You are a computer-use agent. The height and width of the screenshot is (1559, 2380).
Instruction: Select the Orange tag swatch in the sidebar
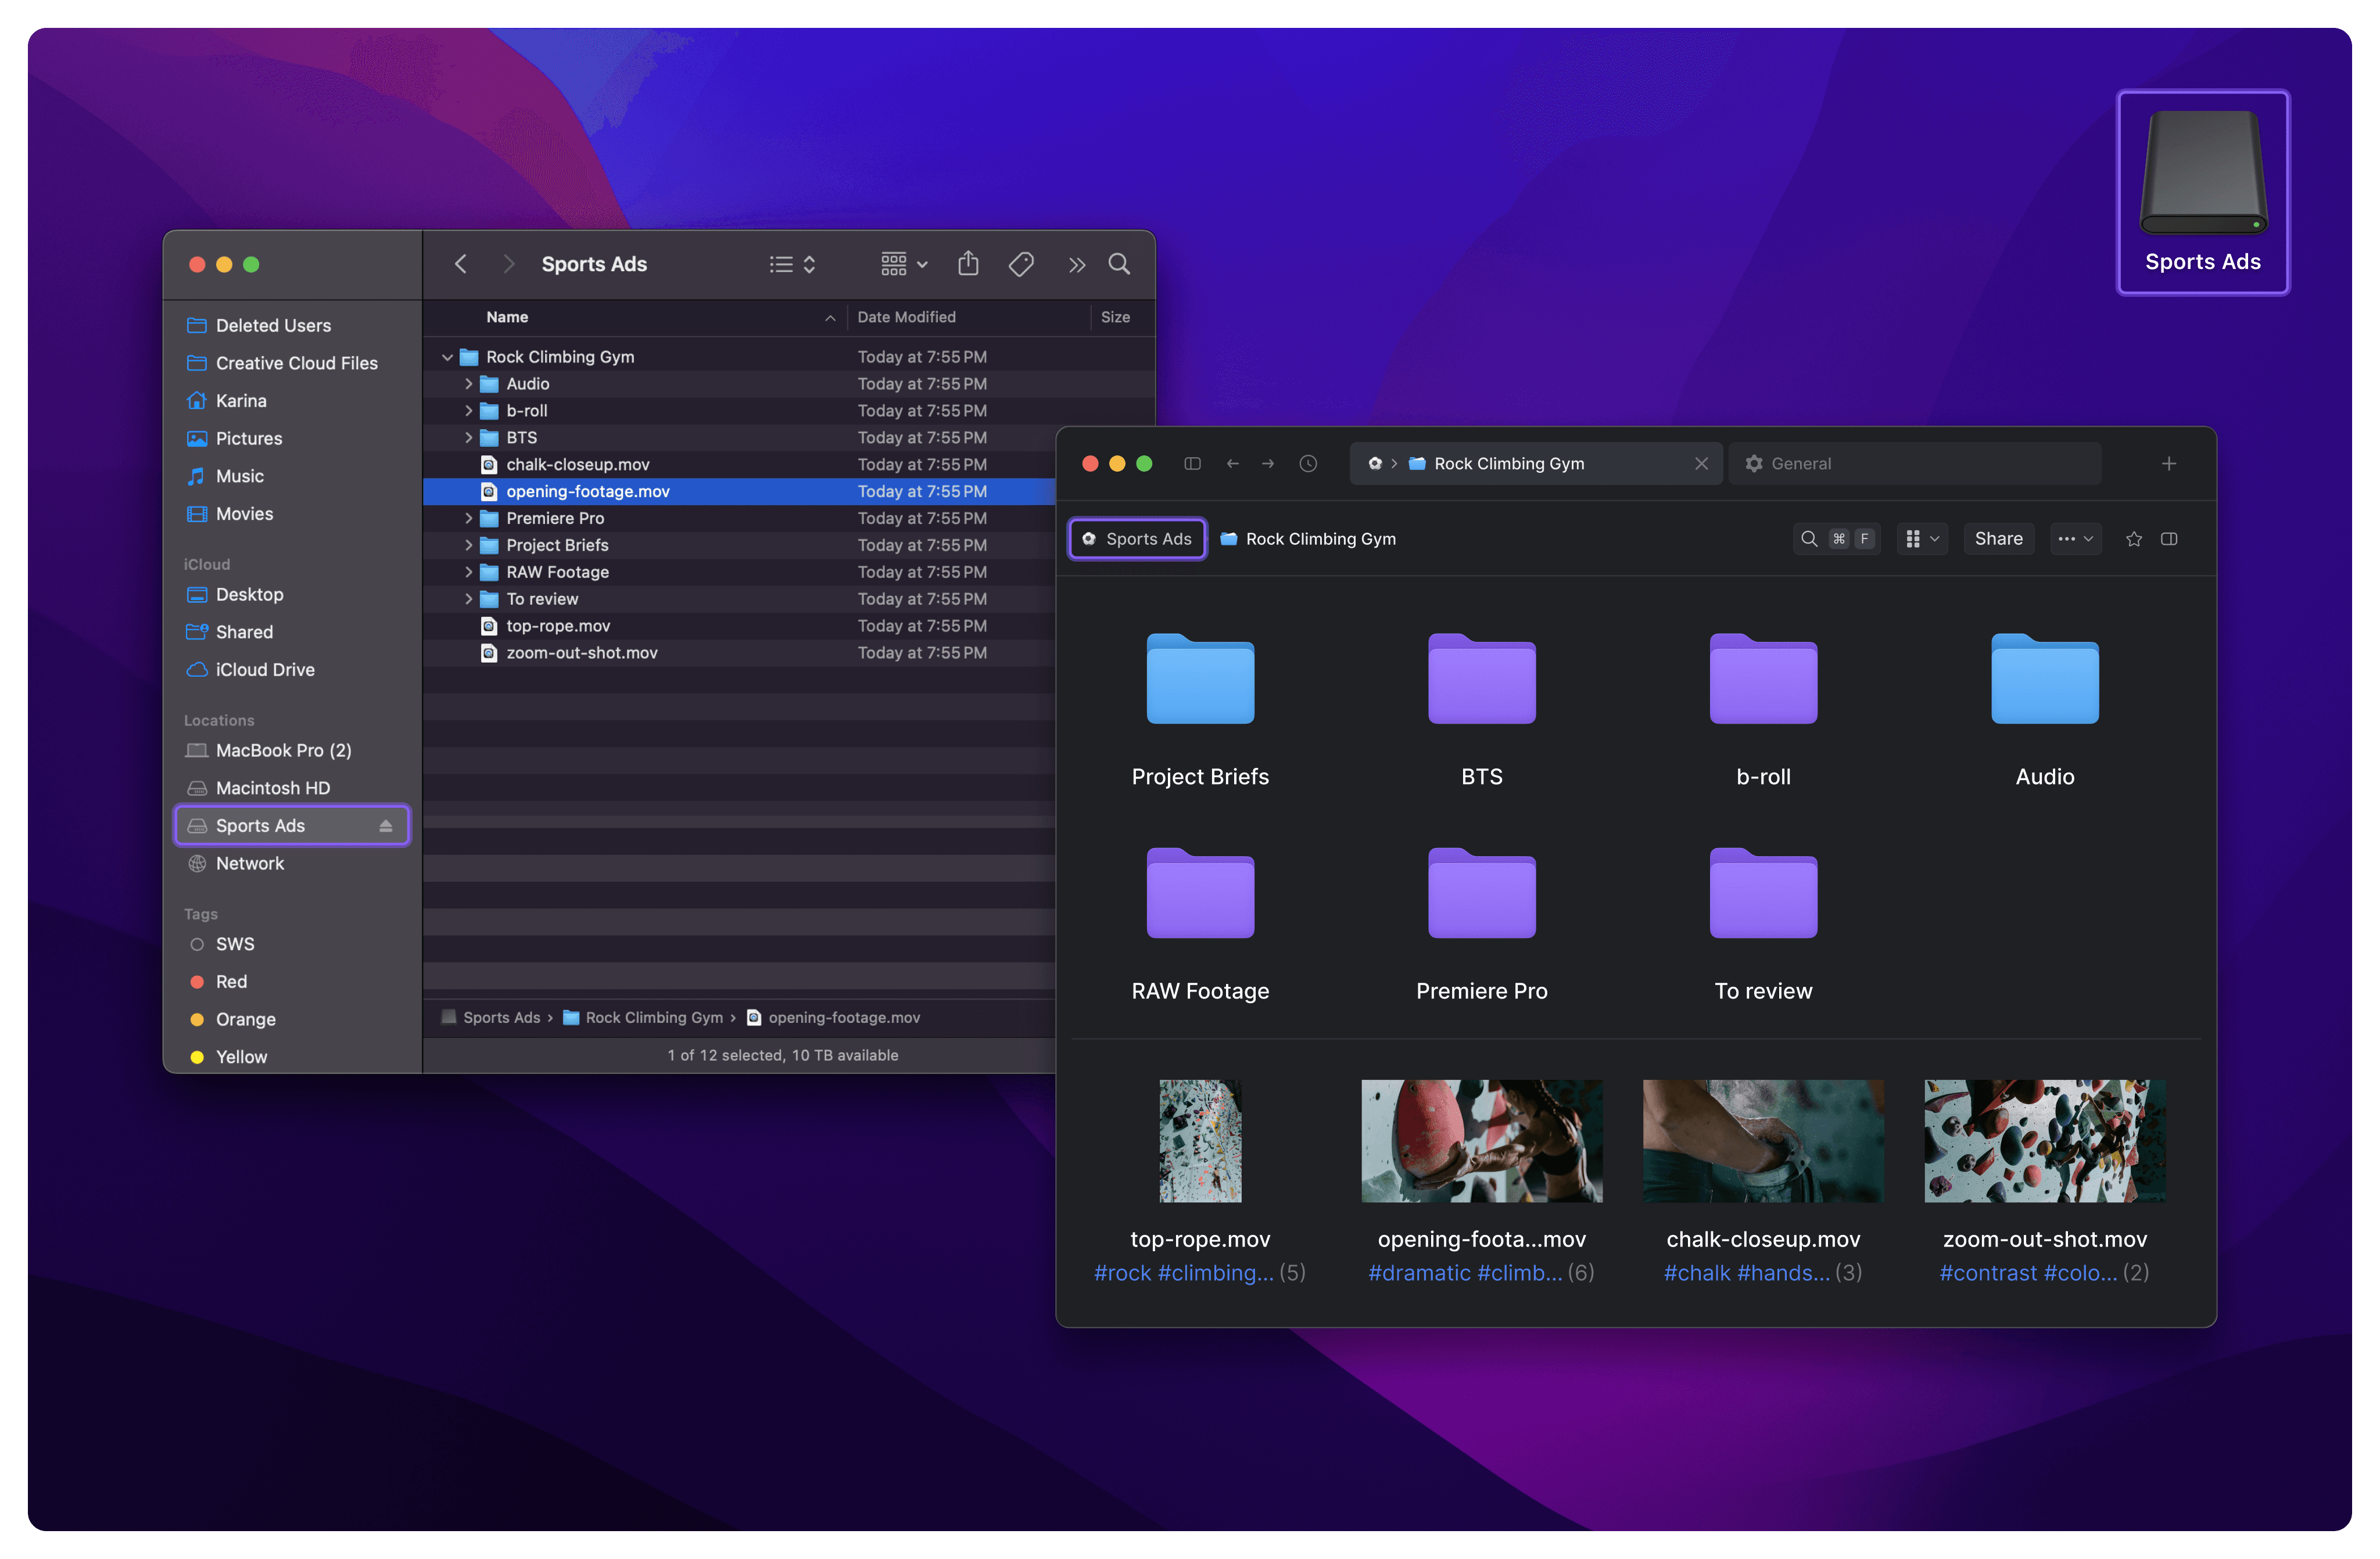click(197, 1019)
